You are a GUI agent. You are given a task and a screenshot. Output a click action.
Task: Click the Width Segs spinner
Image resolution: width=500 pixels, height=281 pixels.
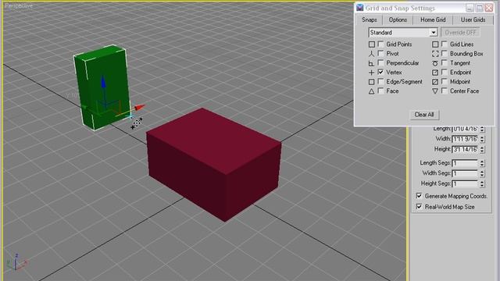(482, 173)
